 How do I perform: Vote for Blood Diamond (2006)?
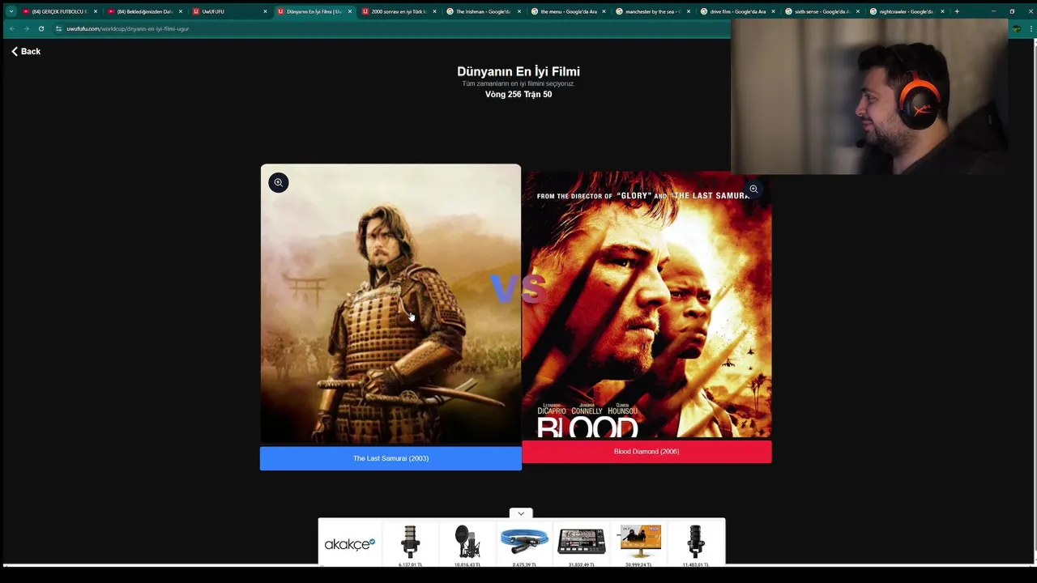tap(647, 452)
